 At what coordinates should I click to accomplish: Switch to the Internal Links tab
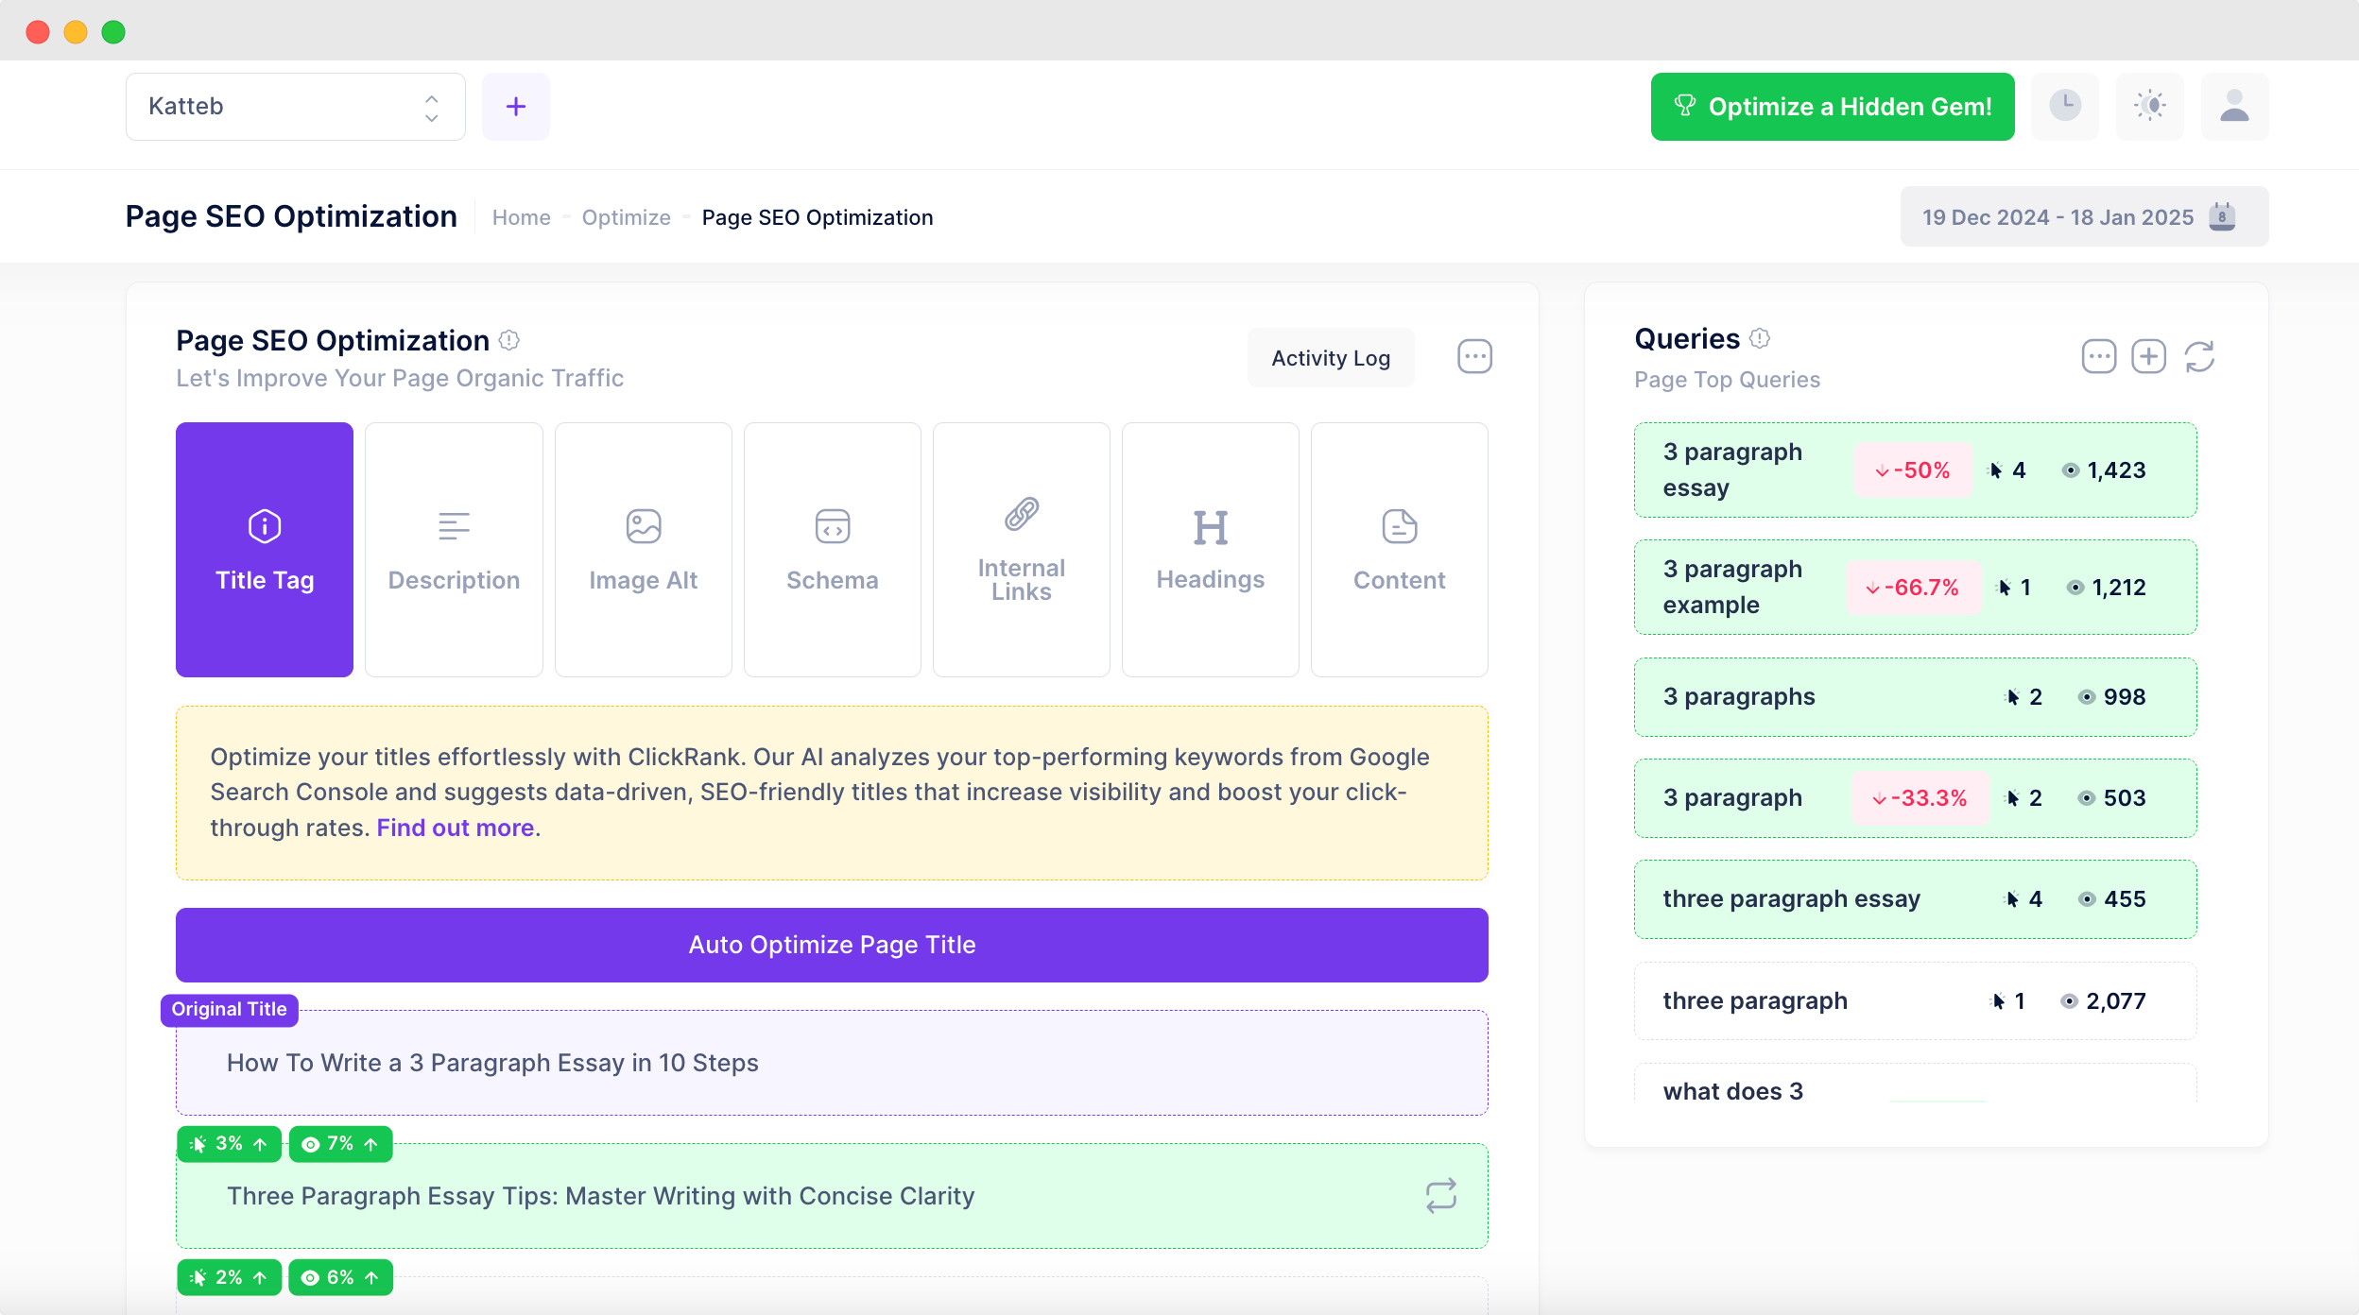coord(1022,550)
